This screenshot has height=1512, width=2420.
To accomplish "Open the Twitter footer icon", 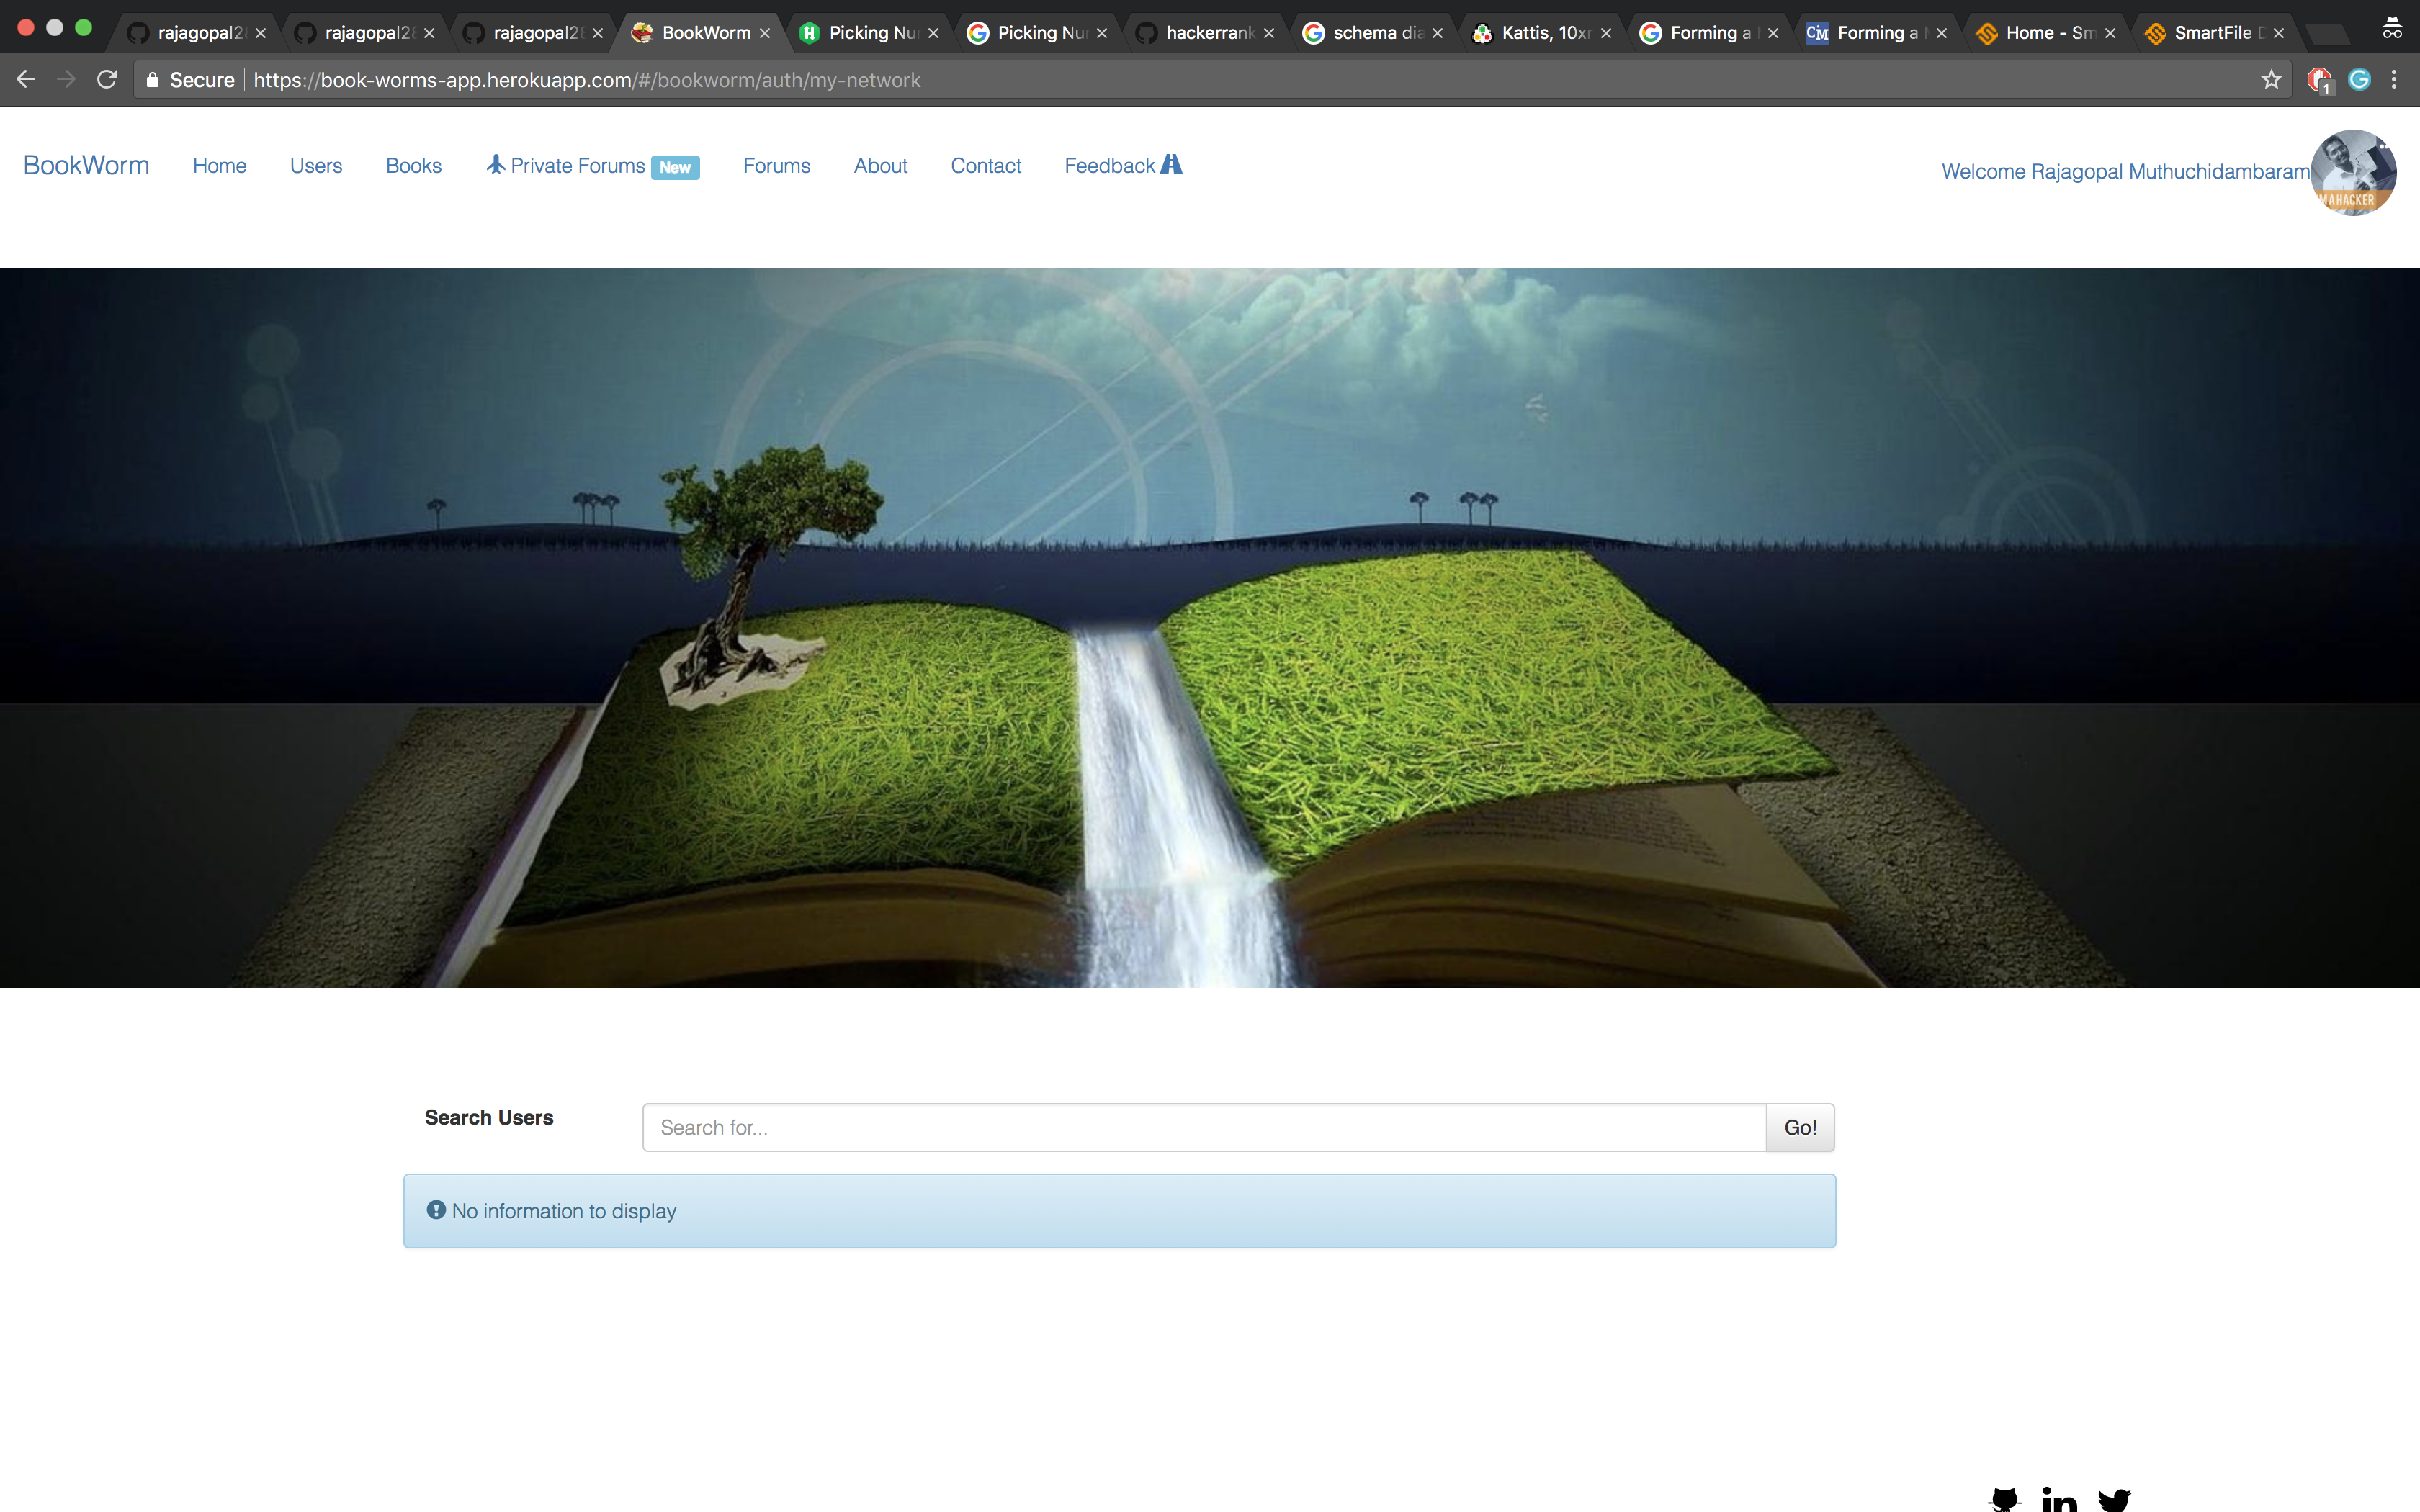I will point(2114,1499).
